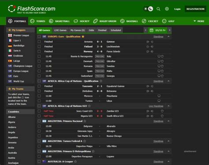Viewport: 209px width, 165px height.
Task: Select the Tennis sport tab
Action: [37, 21]
